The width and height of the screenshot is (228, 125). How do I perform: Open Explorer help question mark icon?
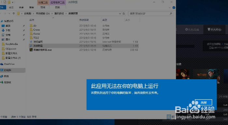(x=174, y=7)
